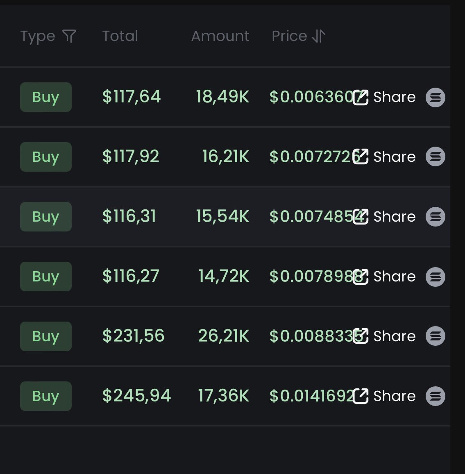
Task: Click the Solana icon in the $116,27 row
Action: (436, 277)
